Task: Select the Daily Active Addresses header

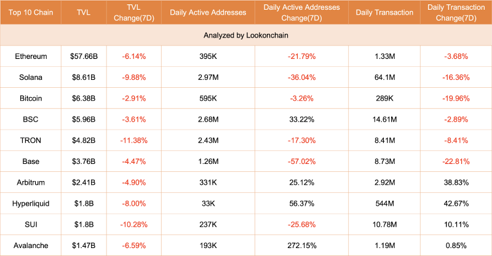Action: pyautogui.click(x=208, y=12)
